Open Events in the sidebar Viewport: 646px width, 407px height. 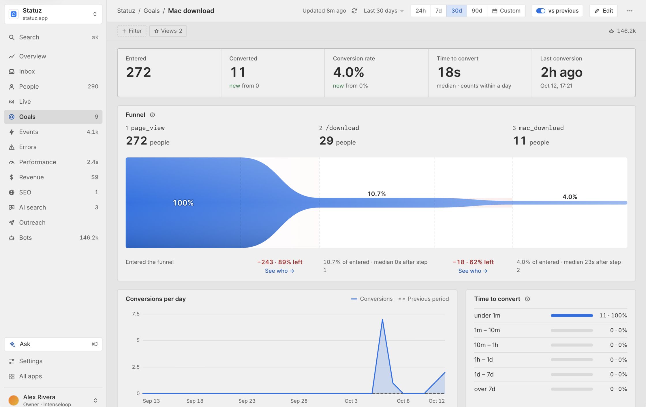(x=53, y=132)
